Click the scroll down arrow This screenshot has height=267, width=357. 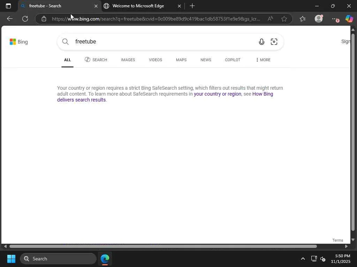(x=353, y=240)
